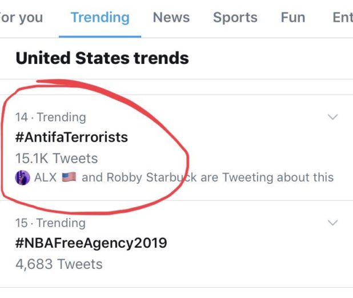
Task: Switch to the Fun tab
Action: pos(292,18)
